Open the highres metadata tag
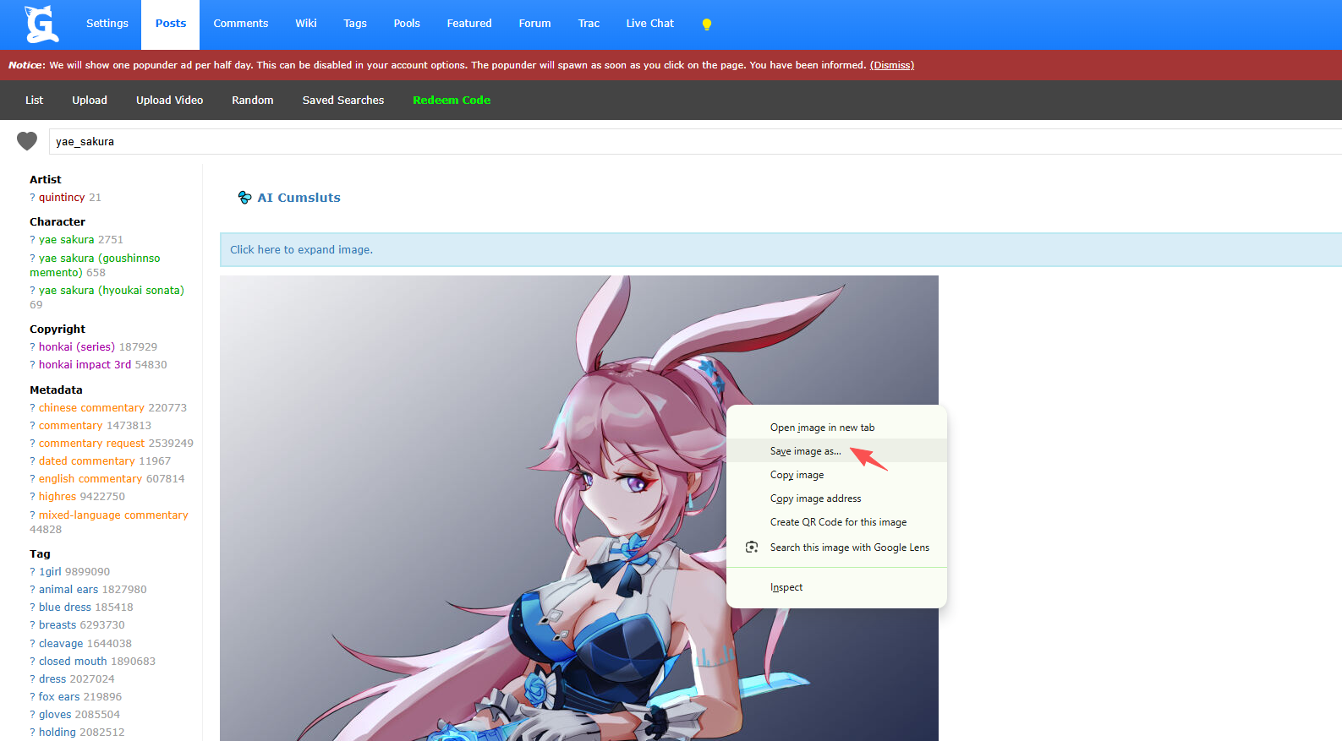This screenshot has height=741, width=1342. [x=58, y=497]
